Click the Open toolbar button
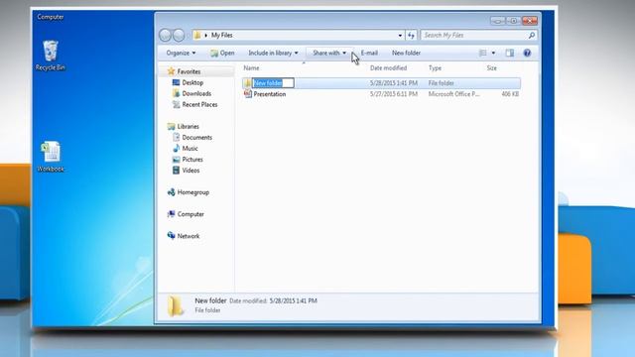Screen dimensions: 635x357 coord(222,53)
